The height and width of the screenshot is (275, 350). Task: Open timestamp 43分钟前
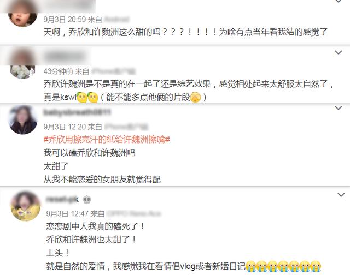[x=59, y=71]
